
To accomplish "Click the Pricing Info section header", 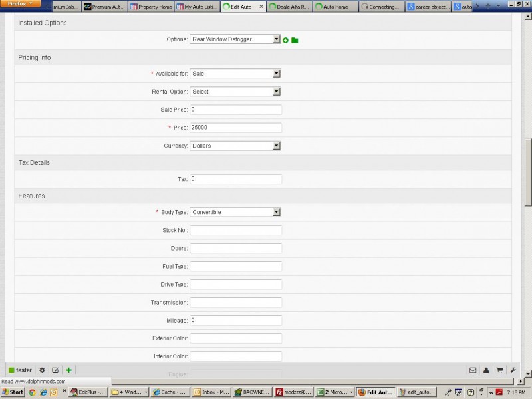I will (263, 57).
